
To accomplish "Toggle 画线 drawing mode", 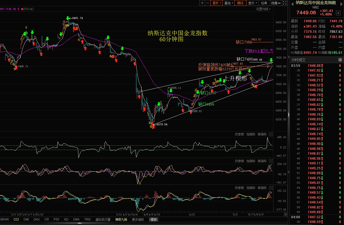I will 240,3.
